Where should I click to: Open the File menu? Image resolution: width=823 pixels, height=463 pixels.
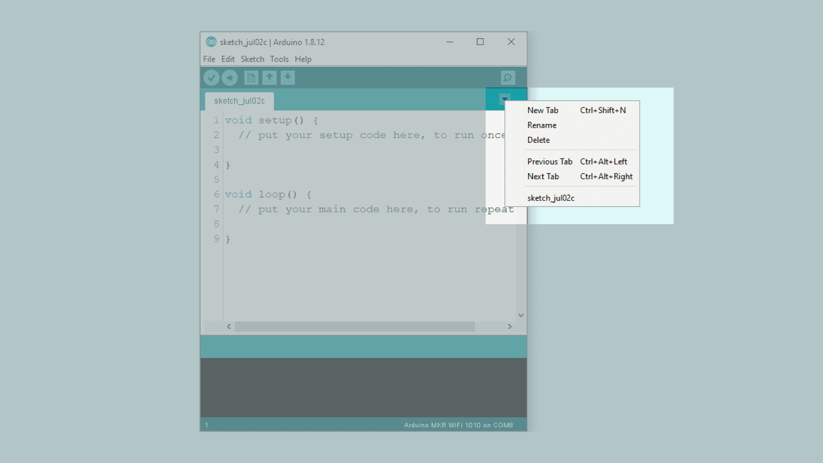pos(209,59)
